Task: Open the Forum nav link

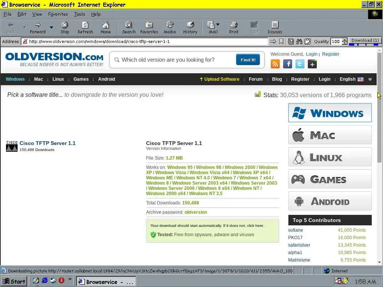Action: [x=255, y=79]
